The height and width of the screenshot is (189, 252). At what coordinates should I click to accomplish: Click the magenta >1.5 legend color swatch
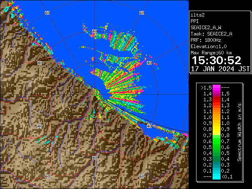[216, 87]
